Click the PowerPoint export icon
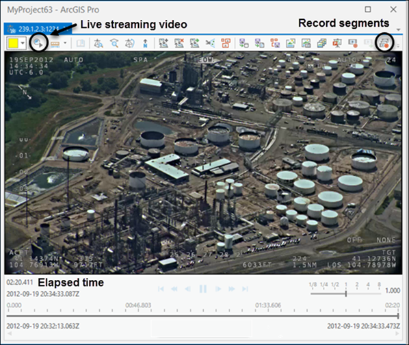Viewport: 409px width, 345px height. click(x=337, y=43)
